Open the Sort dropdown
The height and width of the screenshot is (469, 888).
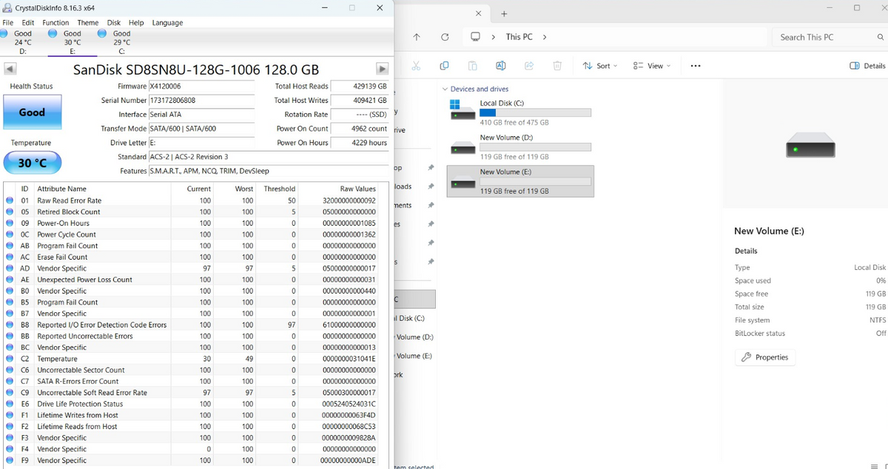(600, 66)
